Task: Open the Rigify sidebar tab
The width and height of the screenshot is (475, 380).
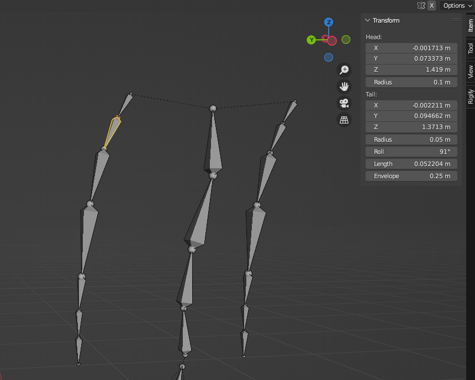Action: pyautogui.click(x=470, y=96)
